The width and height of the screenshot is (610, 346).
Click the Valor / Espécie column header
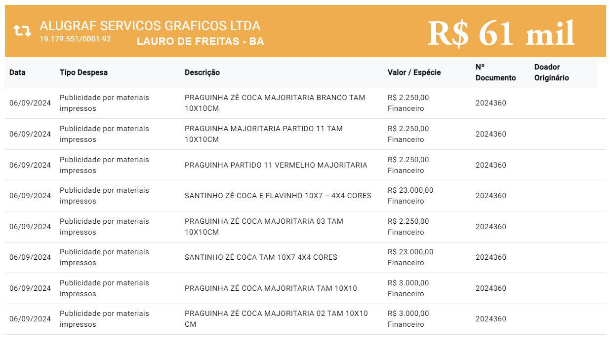414,72
